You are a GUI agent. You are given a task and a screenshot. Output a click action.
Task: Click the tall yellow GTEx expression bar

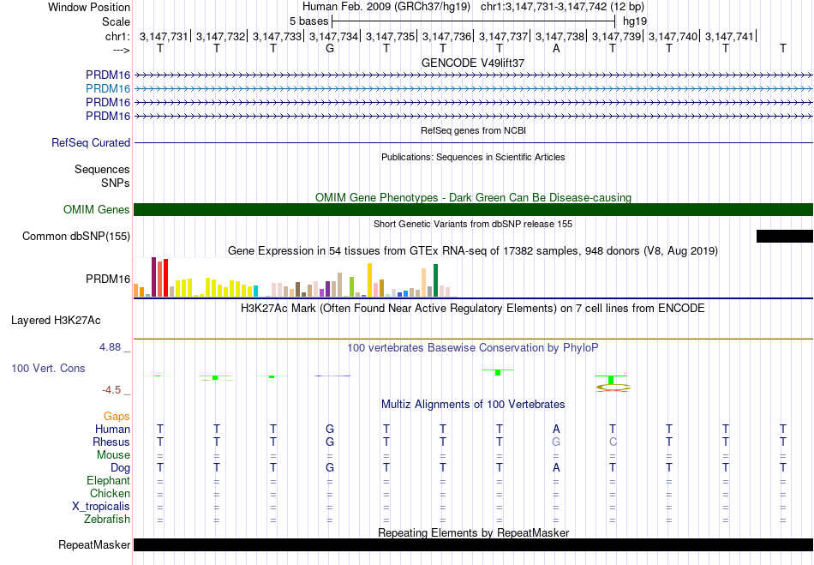tap(369, 279)
